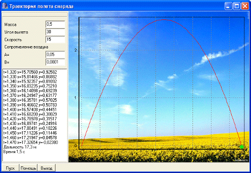Close the window with the red X

click(245, 6)
